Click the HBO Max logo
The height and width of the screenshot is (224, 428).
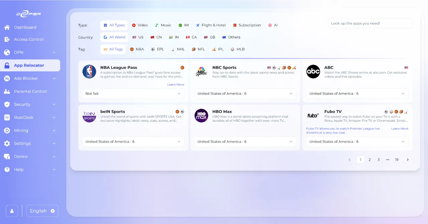pos(201,116)
